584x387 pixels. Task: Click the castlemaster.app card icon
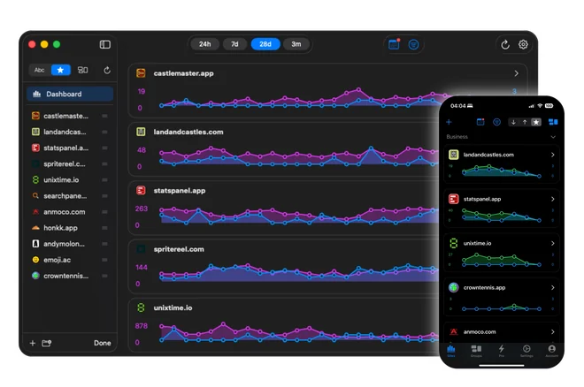[141, 73]
